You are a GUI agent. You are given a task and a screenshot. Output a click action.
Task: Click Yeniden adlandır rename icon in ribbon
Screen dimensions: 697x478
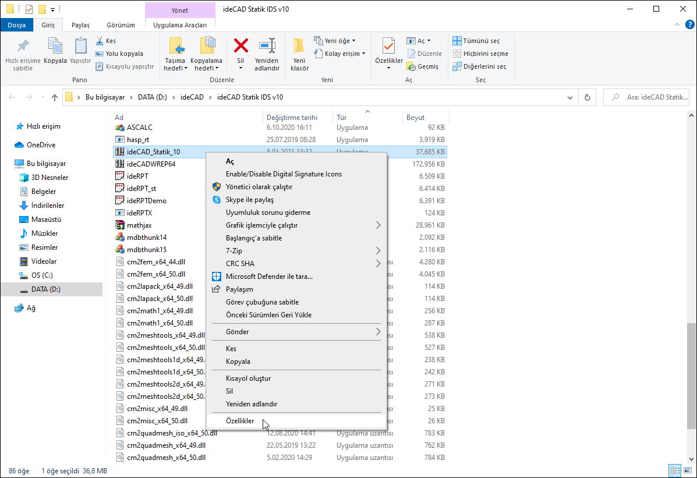click(x=267, y=47)
